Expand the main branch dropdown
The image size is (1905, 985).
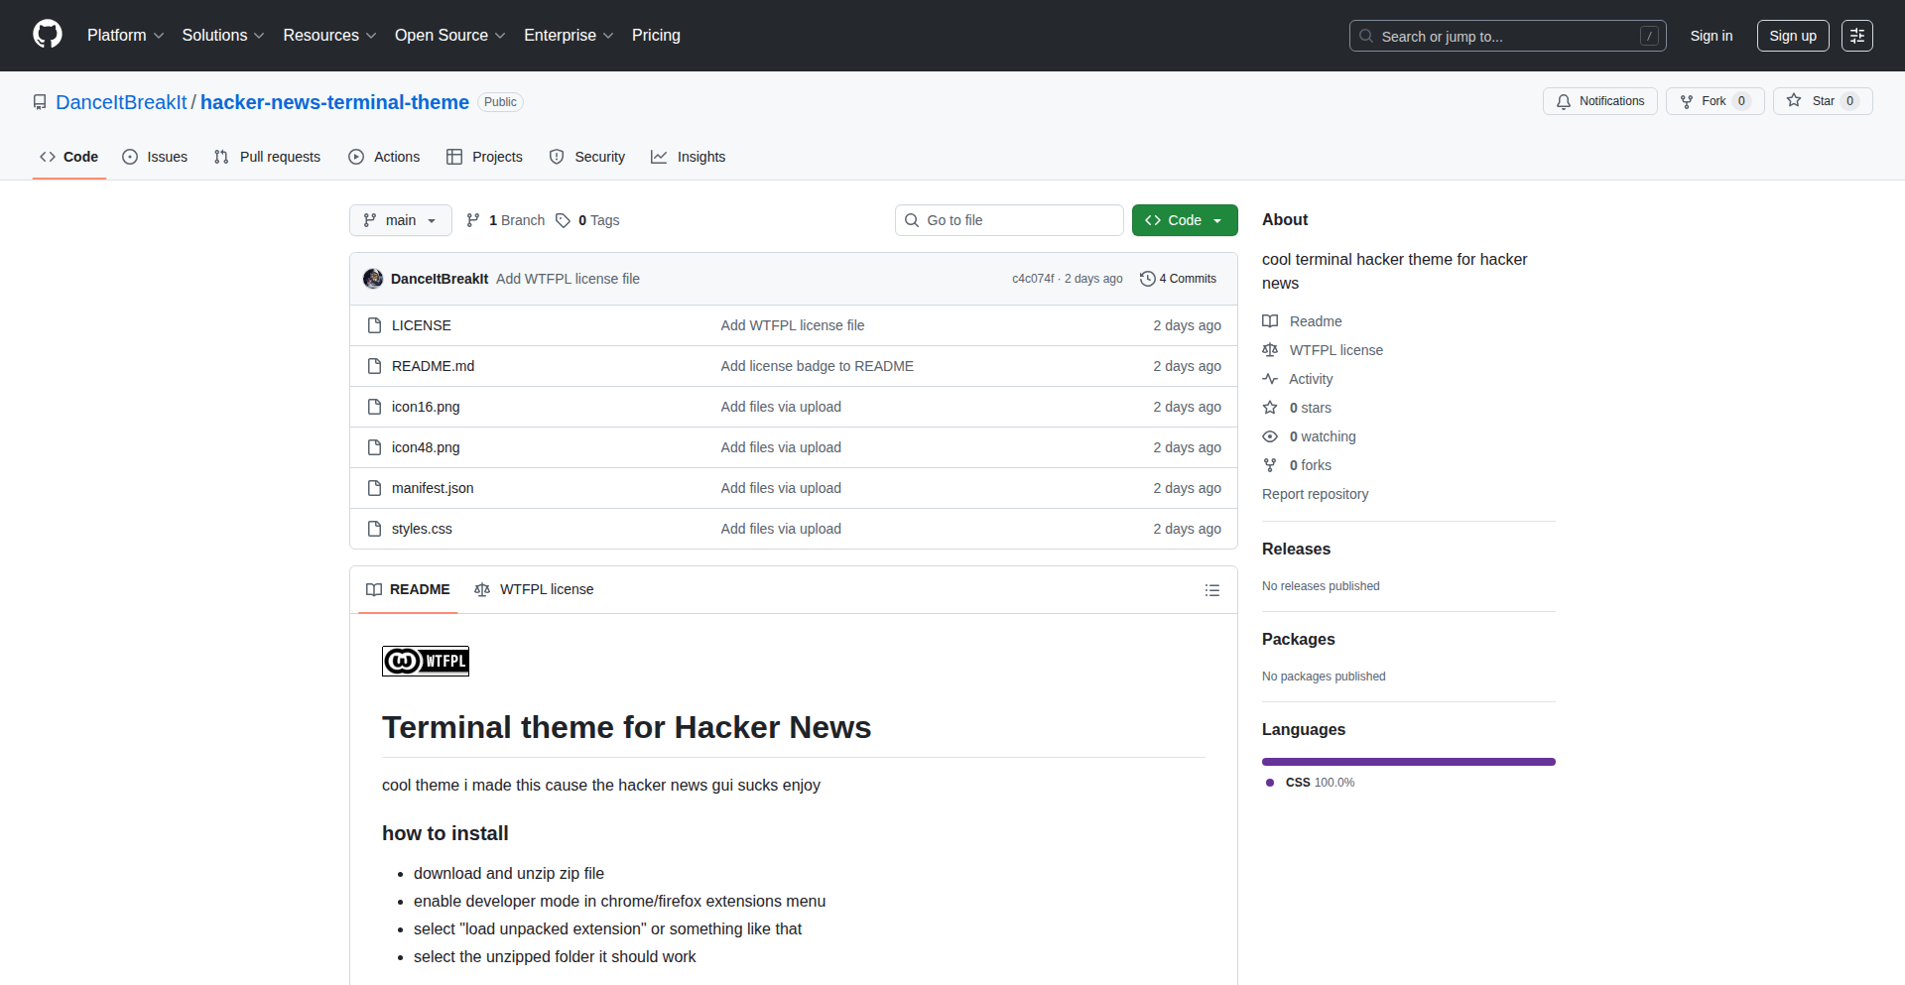(400, 220)
